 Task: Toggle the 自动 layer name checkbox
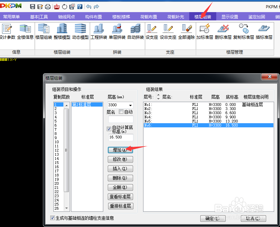pyautogui.click(x=121, y=112)
